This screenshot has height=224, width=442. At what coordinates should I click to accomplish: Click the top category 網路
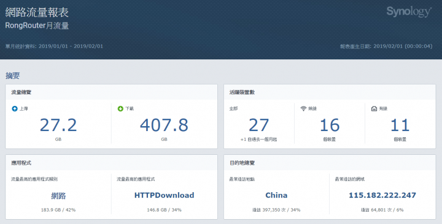[x=58, y=196]
